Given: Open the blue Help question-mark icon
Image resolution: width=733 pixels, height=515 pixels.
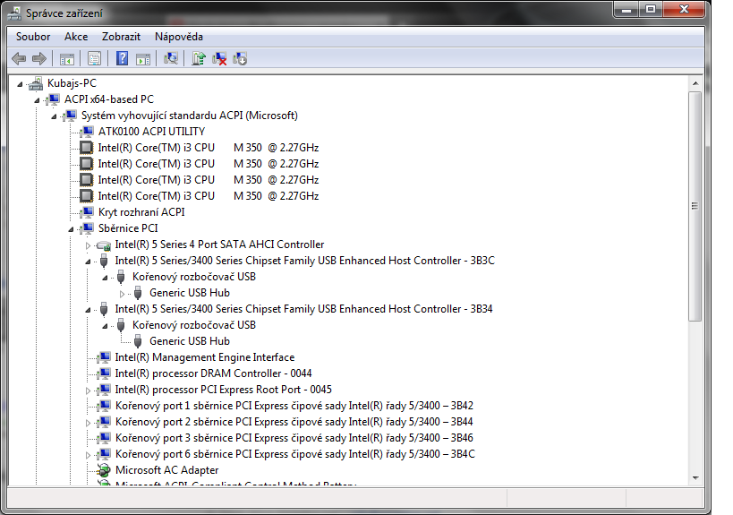Looking at the screenshot, I should [x=122, y=58].
